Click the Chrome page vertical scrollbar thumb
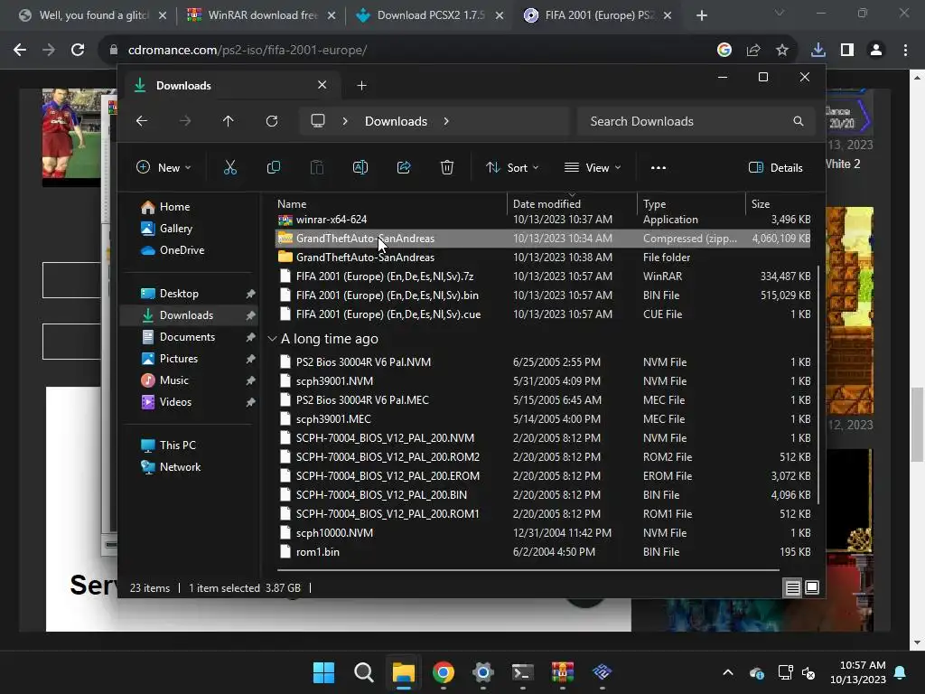The height and width of the screenshot is (694, 925). click(x=917, y=425)
